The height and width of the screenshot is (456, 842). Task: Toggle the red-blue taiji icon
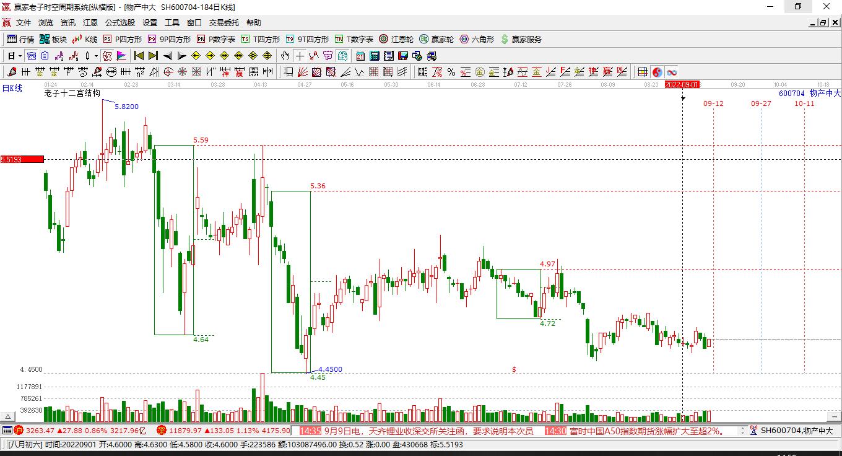(658, 72)
